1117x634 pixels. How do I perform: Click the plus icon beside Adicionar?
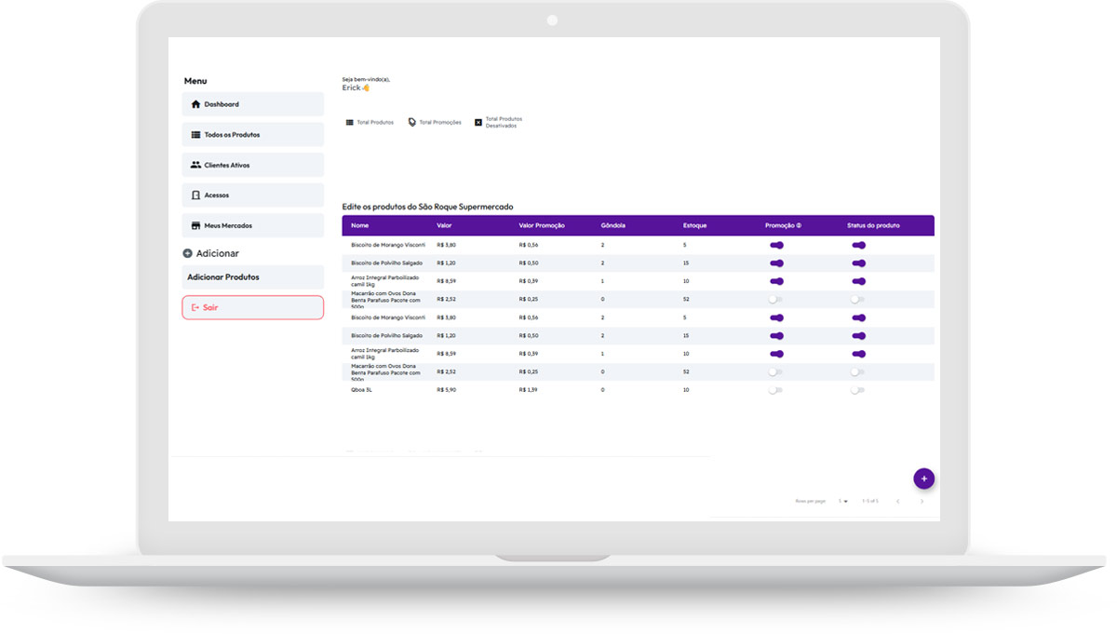187,253
